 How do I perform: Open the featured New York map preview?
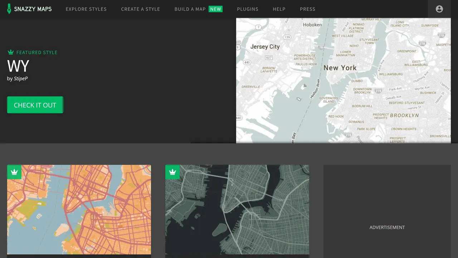pos(343,81)
